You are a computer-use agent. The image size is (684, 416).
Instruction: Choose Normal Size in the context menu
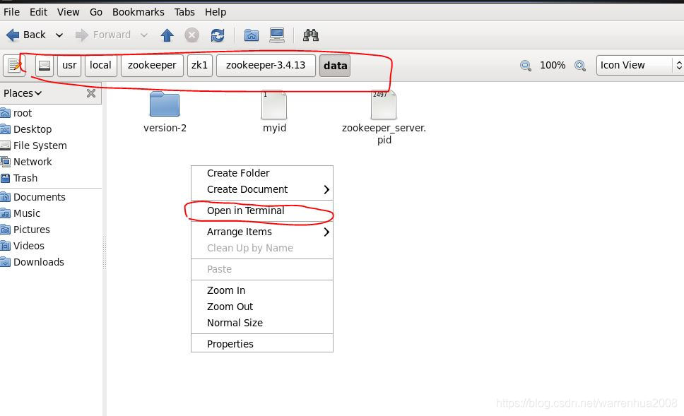coord(261,323)
